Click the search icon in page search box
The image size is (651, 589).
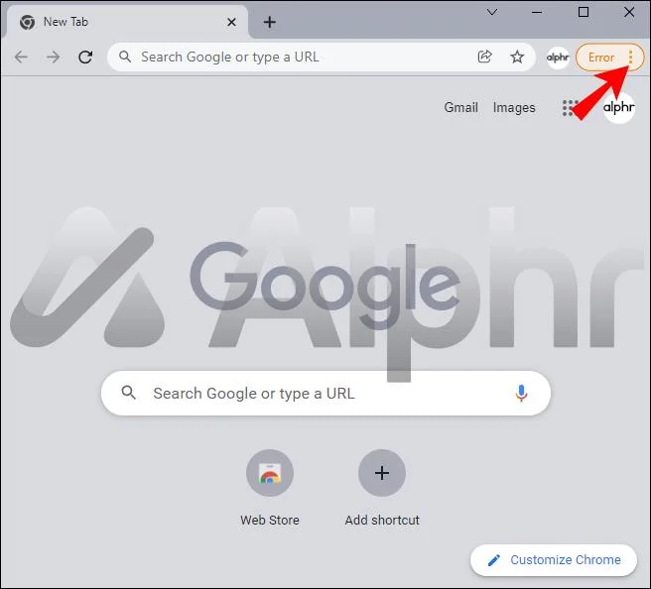pos(128,393)
